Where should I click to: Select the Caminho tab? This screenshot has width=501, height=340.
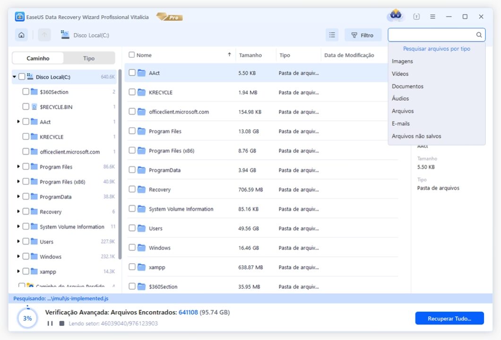(x=37, y=58)
